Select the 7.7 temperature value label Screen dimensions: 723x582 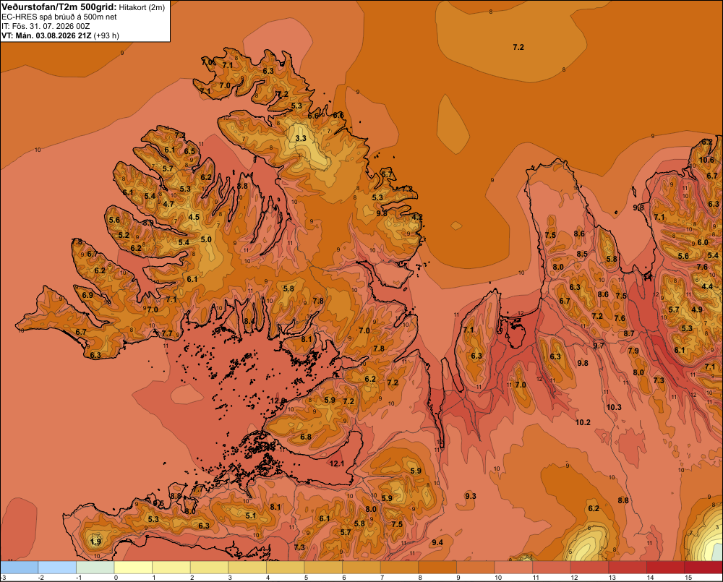click(167, 333)
